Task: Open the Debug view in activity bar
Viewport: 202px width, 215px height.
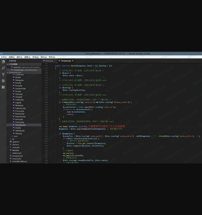Action: 3,81
